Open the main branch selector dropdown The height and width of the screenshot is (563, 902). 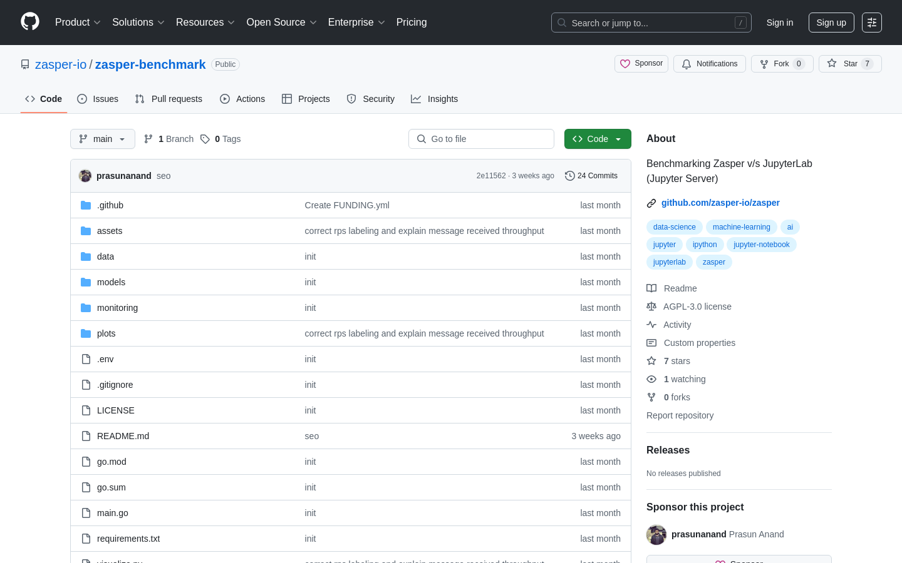pyautogui.click(x=103, y=139)
